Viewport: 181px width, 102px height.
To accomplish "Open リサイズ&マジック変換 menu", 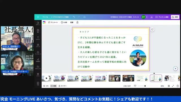I will coord(60,17).
